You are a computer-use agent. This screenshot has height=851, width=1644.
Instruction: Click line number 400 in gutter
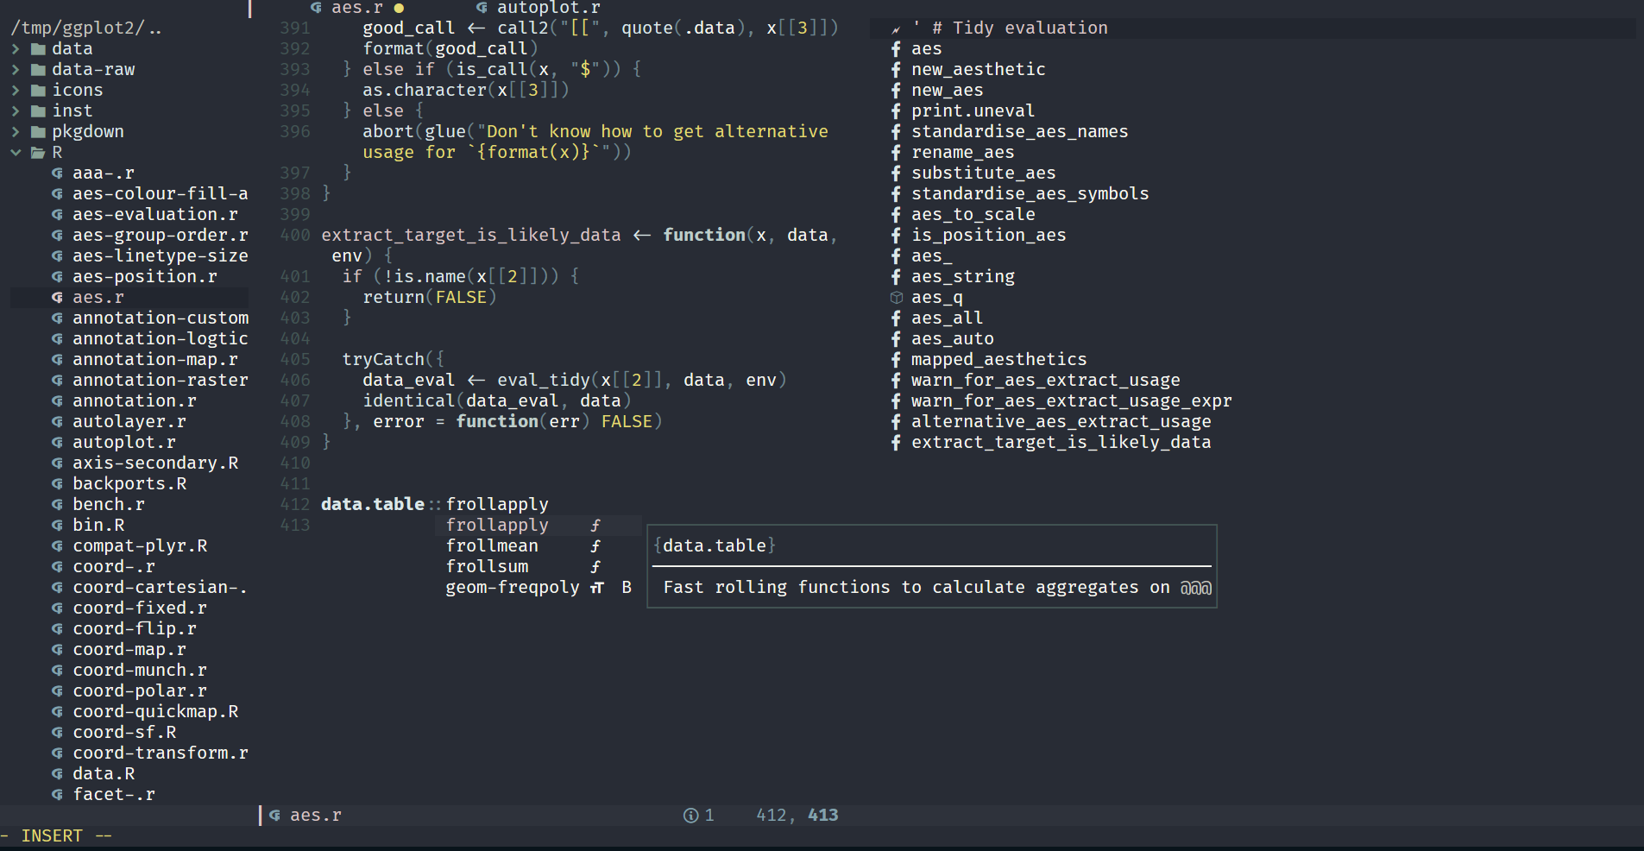click(x=295, y=236)
